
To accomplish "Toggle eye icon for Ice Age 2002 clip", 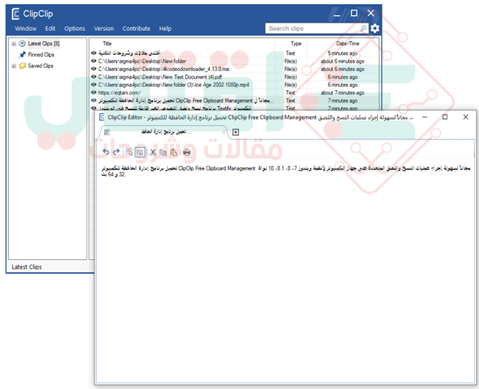I will 94,85.
